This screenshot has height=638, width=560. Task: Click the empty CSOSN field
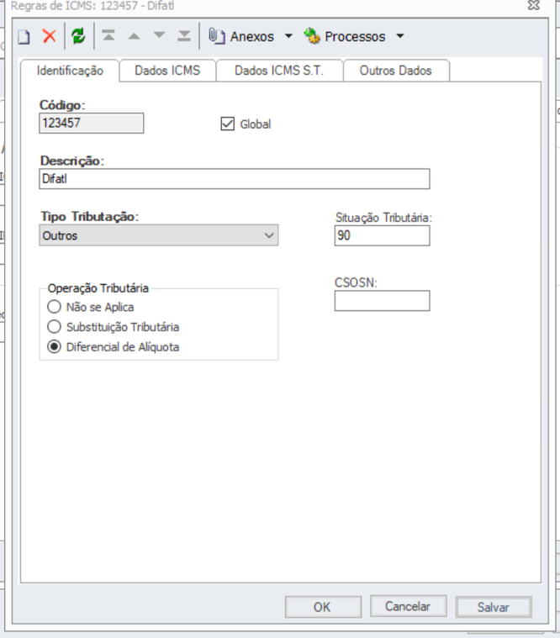[382, 301]
